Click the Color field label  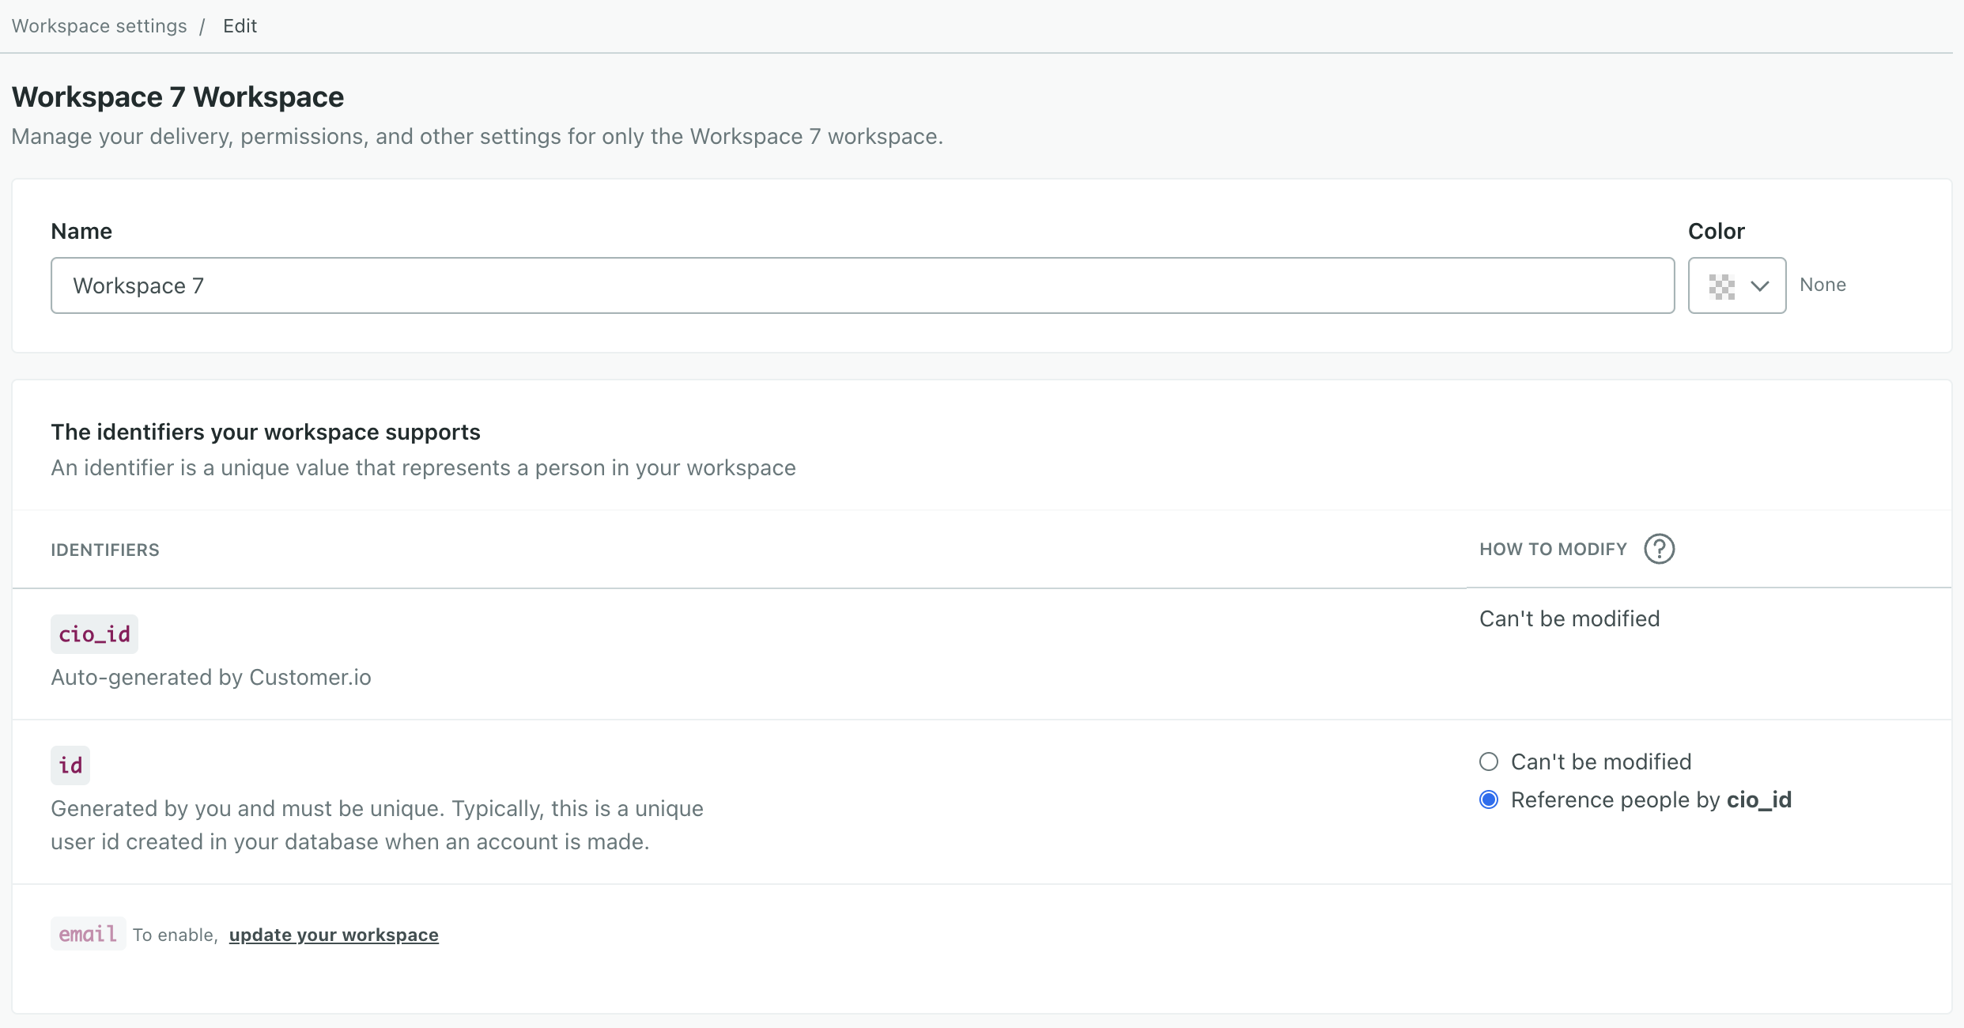coord(1716,231)
